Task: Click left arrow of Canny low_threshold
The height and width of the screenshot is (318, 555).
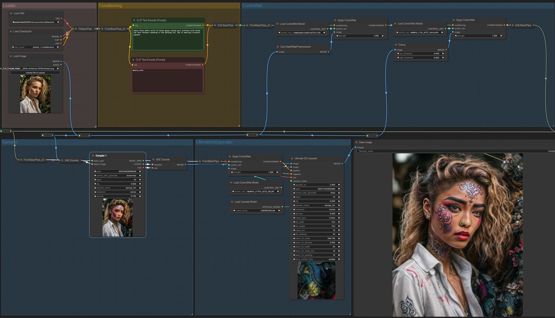Action: click(398, 54)
